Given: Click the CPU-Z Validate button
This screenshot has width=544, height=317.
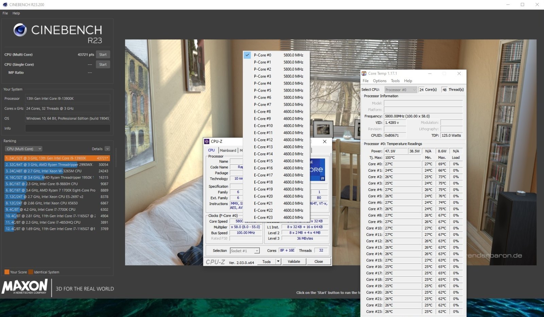Looking at the screenshot, I should coord(294,261).
